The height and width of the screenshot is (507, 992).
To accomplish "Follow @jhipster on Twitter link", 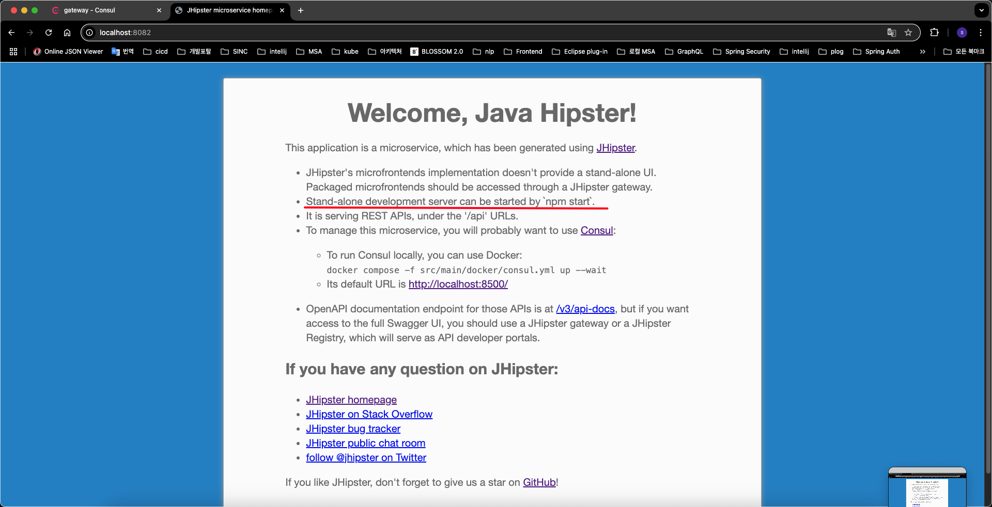I will (366, 457).
